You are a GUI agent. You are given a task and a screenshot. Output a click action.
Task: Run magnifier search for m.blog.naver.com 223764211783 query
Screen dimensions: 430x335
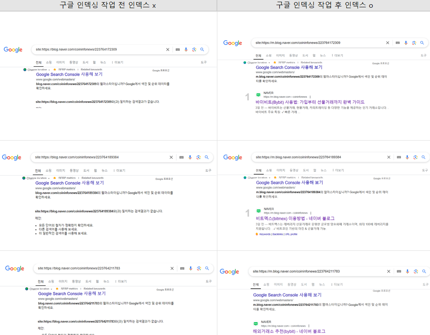coord(424,271)
